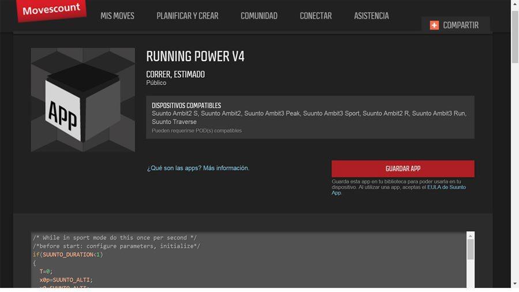
Task: Click the Movescount logo
Action: (51, 10)
